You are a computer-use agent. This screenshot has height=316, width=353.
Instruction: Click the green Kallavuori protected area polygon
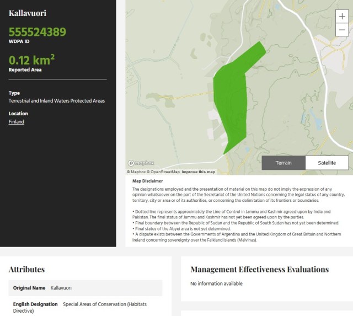click(x=232, y=99)
